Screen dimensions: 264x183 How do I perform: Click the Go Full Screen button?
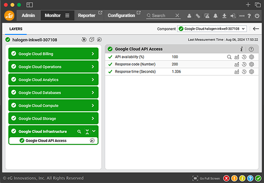tap(206, 178)
